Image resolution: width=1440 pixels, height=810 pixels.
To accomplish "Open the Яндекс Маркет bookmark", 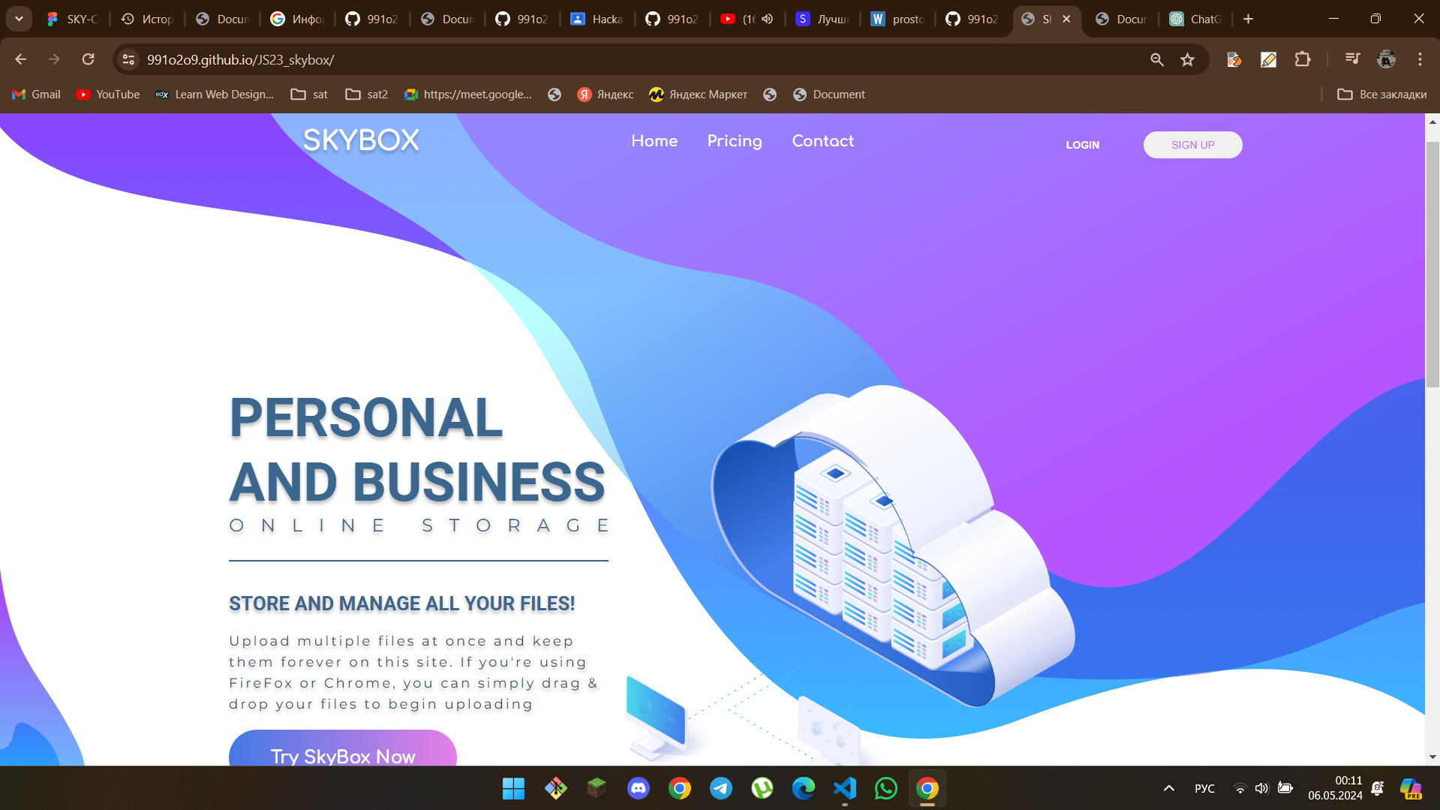I will click(699, 95).
